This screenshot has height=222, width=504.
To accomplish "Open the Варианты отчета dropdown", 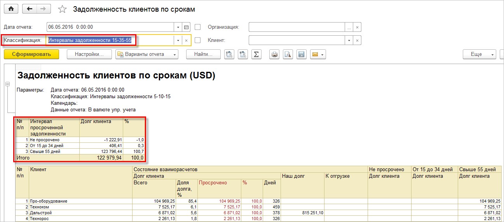I will (x=146, y=54).
